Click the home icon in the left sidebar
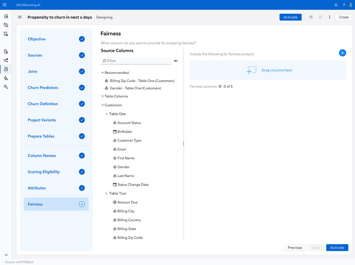Image resolution: width=355 pixels, height=265 pixels. 5,16
